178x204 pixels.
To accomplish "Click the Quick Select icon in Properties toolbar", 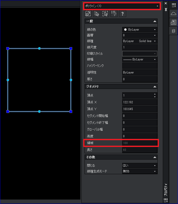I will pyautogui.click(x=88, y=14).
